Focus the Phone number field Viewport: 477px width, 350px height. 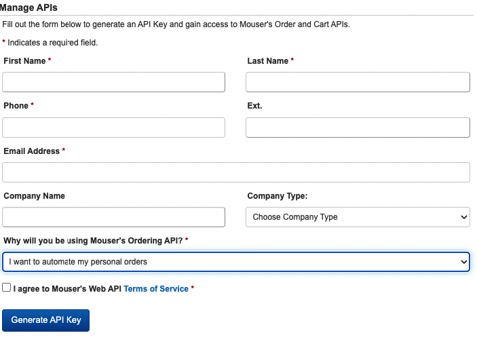coord(113,128)
